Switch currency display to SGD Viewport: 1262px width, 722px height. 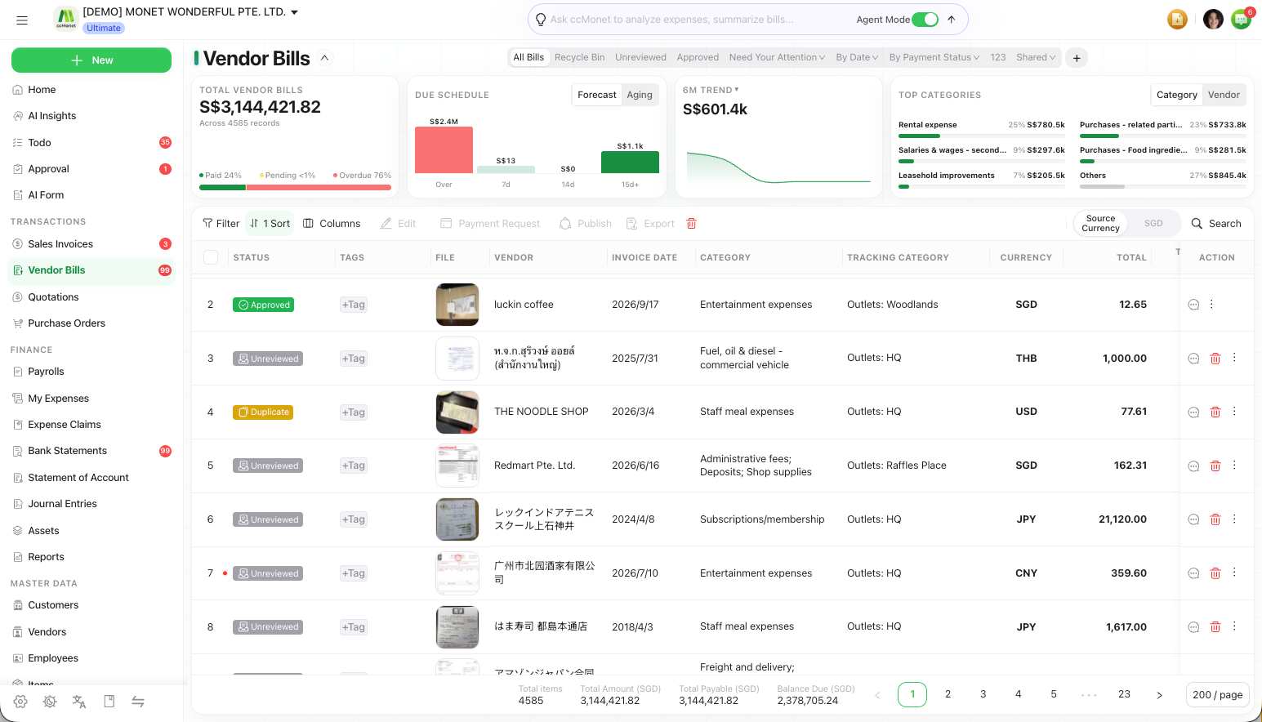(x=1153, y=224)
